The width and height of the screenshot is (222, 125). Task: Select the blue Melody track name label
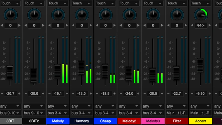point(58,121)
